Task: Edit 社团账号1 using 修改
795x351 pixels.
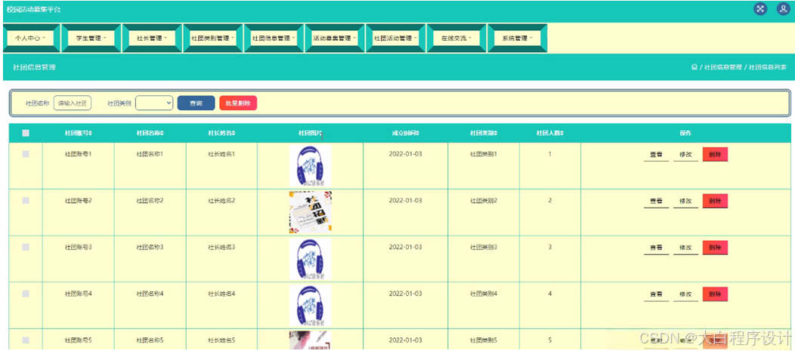Action: [686, 155]
